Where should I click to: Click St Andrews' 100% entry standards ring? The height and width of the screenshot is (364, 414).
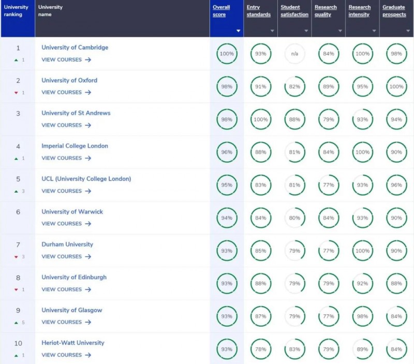coord(261,120)
